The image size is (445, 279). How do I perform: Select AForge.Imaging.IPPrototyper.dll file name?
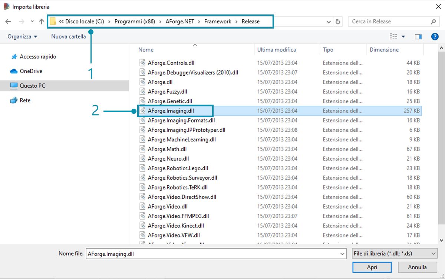(187, 130)
